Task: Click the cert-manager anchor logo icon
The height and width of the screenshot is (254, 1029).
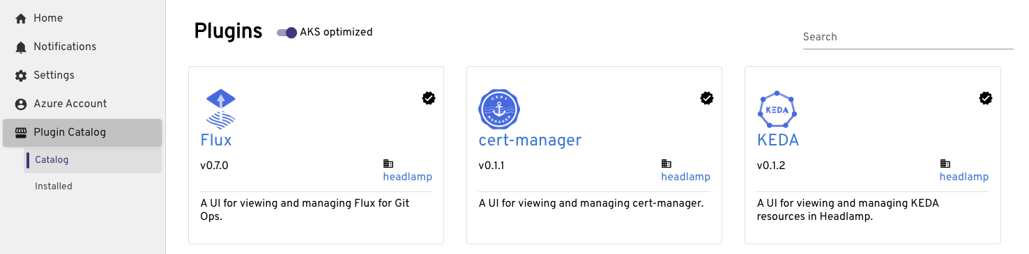Action: point(499,109)
